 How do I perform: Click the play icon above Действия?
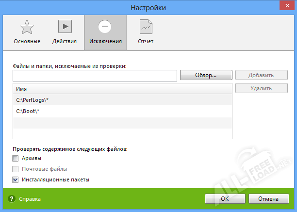pos(65,27)
